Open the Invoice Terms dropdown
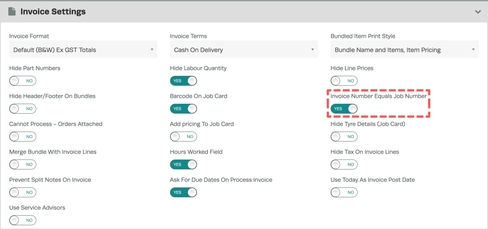Screen dimensions: 488x229 244,50
